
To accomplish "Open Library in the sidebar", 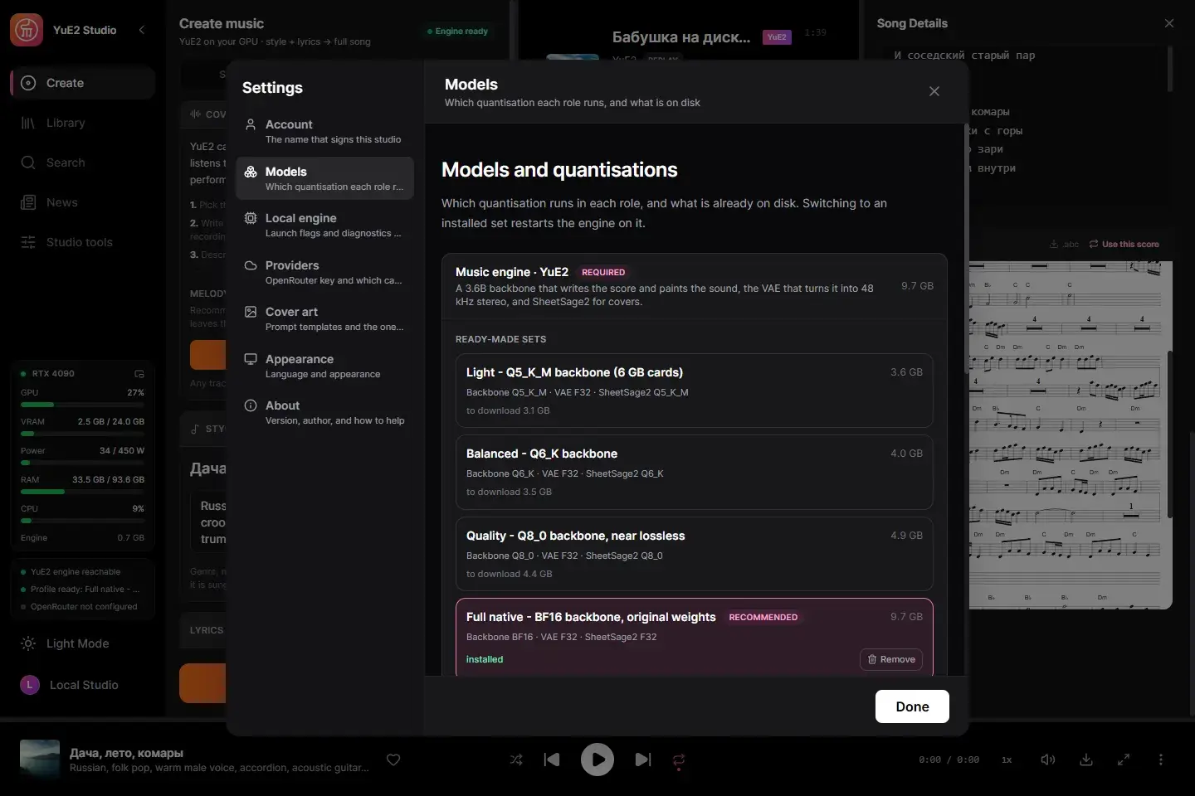I will tap(82, 123).
